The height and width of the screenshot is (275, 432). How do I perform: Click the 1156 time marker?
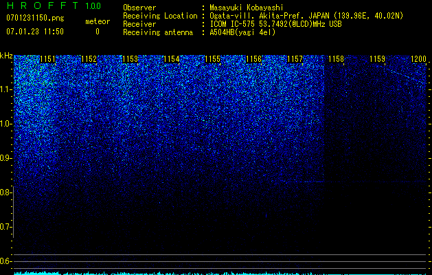tap(253, 59)
